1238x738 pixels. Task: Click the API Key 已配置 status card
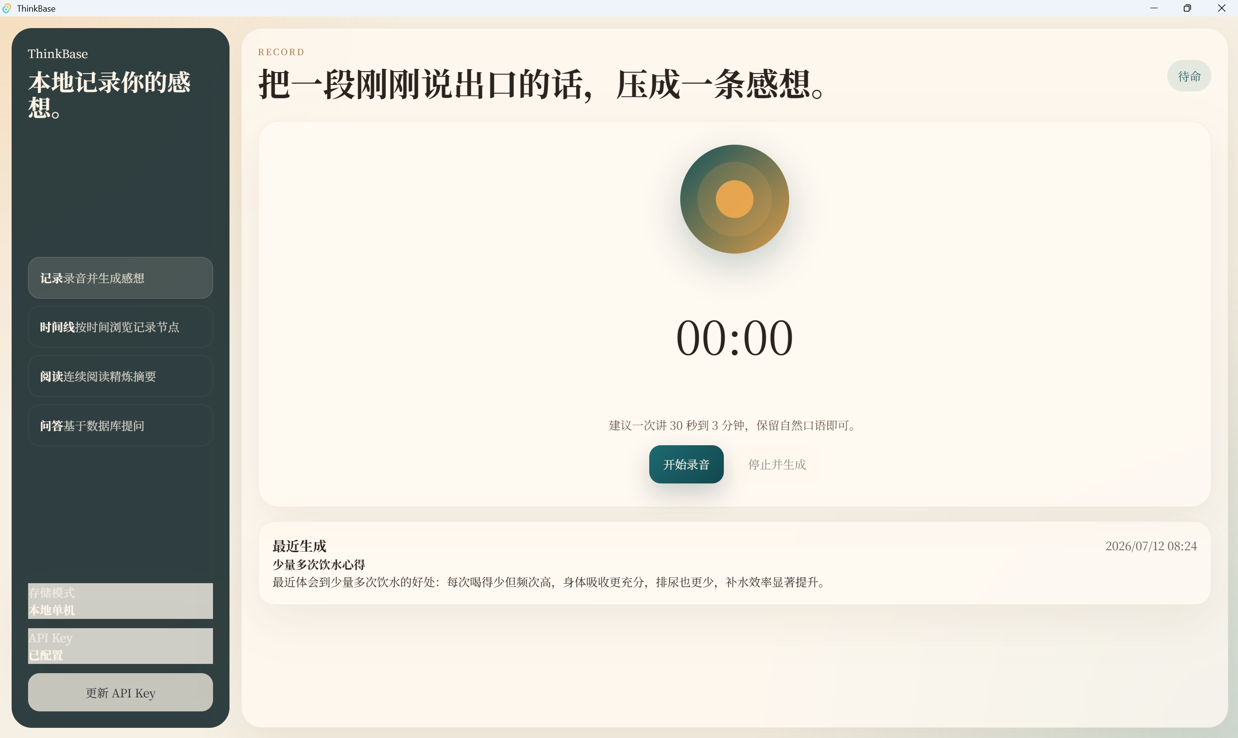[x=121, y=646]
